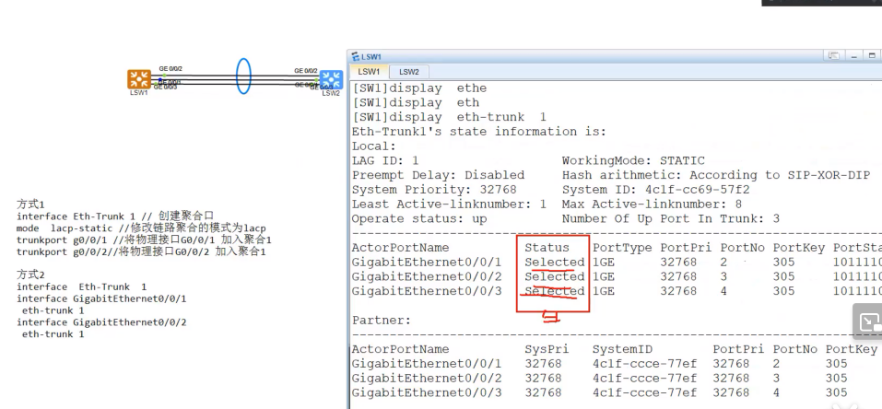The image size is (882, 409).
Task: Click the 'mode lacp-static' note line
Action: (x=141, y=228)
